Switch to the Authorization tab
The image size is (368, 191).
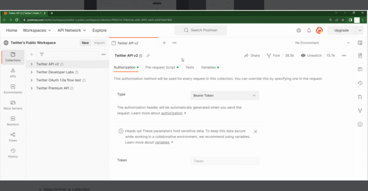126,67
